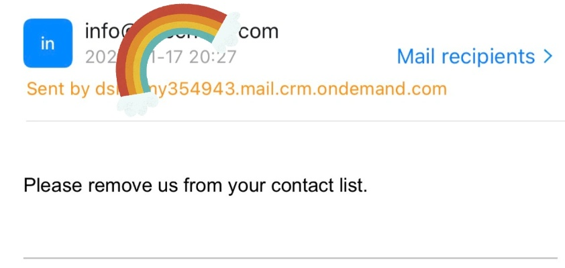Tap the year digits at the start of the timestamp
The image size is (565, 268).
(99, 57)
